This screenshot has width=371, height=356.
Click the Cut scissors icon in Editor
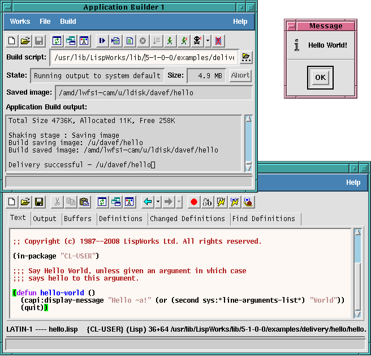coord(57,202)
